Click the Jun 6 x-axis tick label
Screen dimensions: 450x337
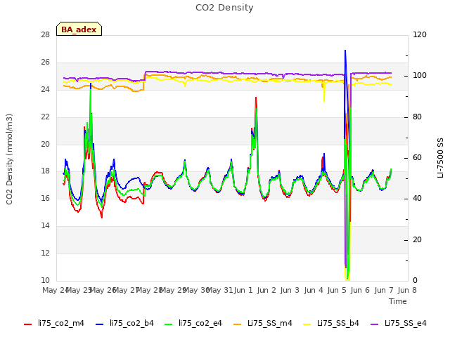click(x=360, y=290)
